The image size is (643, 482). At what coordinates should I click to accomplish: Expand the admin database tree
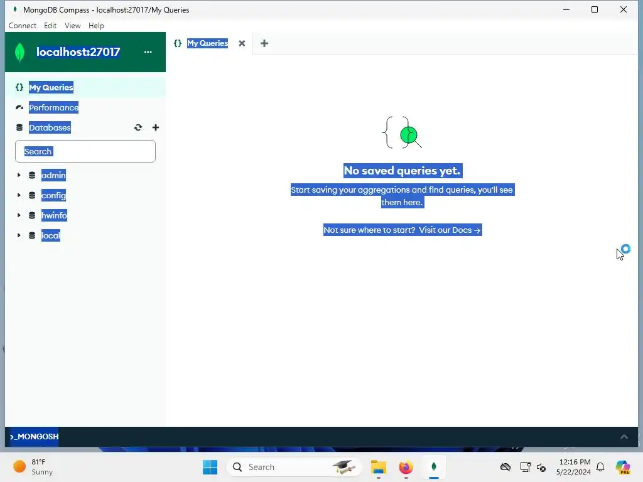coord(18,176)
